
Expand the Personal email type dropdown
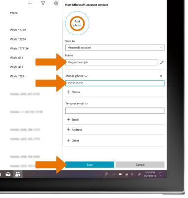pos(77,103)
